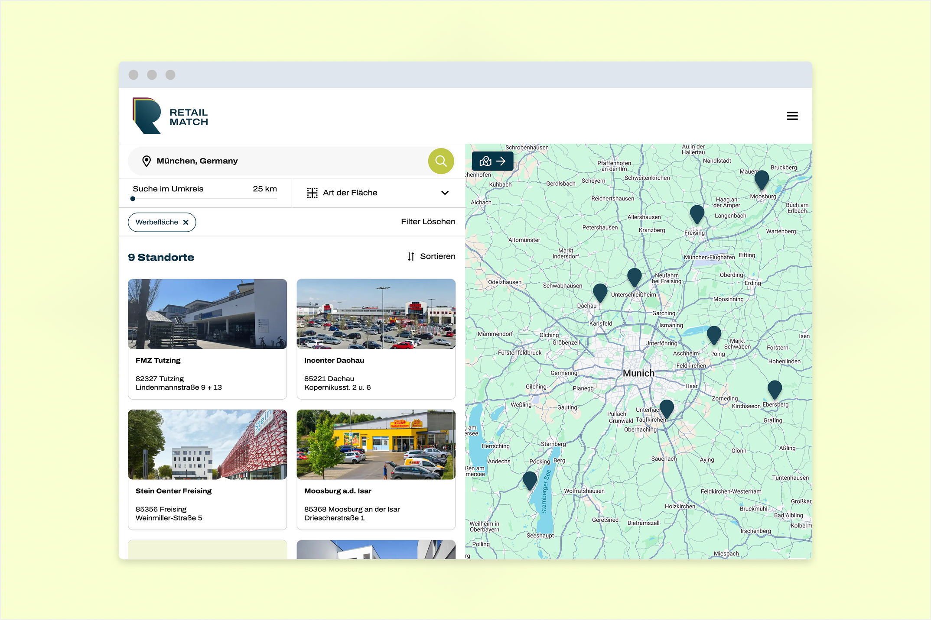Click Filter Löschen to clear filters
The image size is (931, 620).
428,222
